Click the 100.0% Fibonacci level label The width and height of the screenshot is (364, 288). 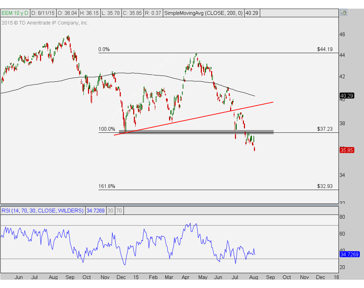pyautogui.click(x=107, y=129)
